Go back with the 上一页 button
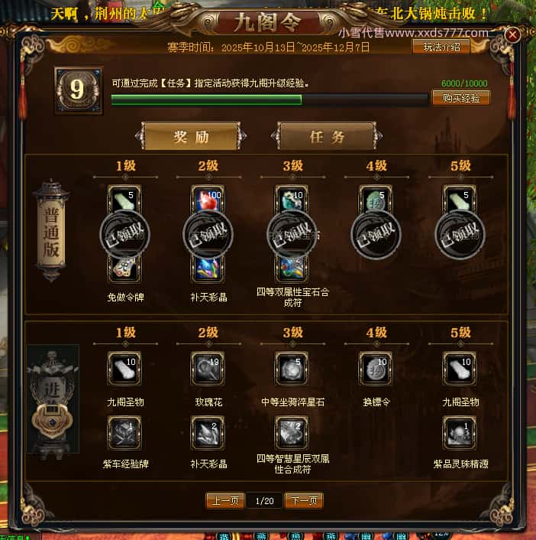 225,500
